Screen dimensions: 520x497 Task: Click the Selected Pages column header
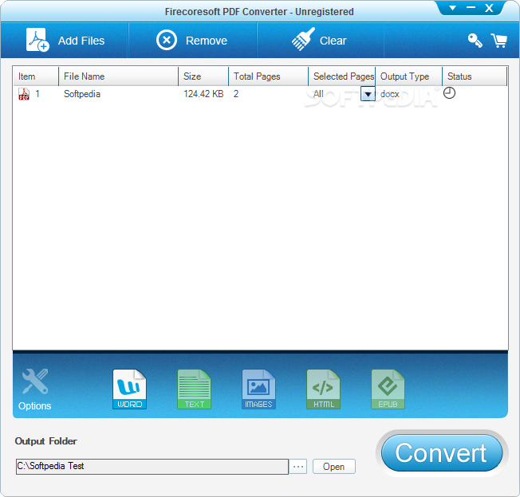tap(342, 76)
